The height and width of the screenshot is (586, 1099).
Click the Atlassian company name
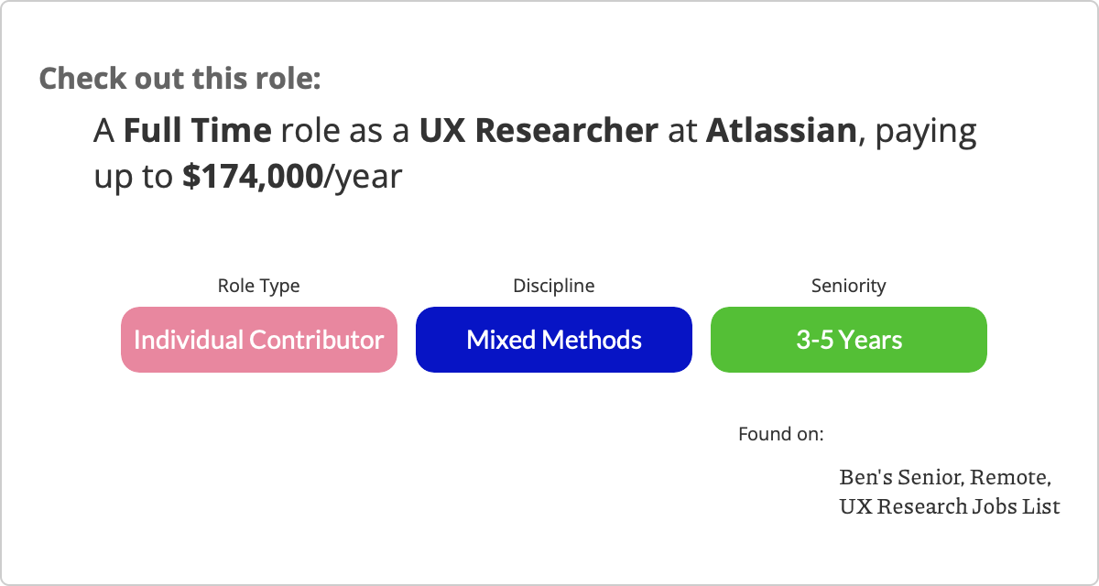[x=780, y=131]
